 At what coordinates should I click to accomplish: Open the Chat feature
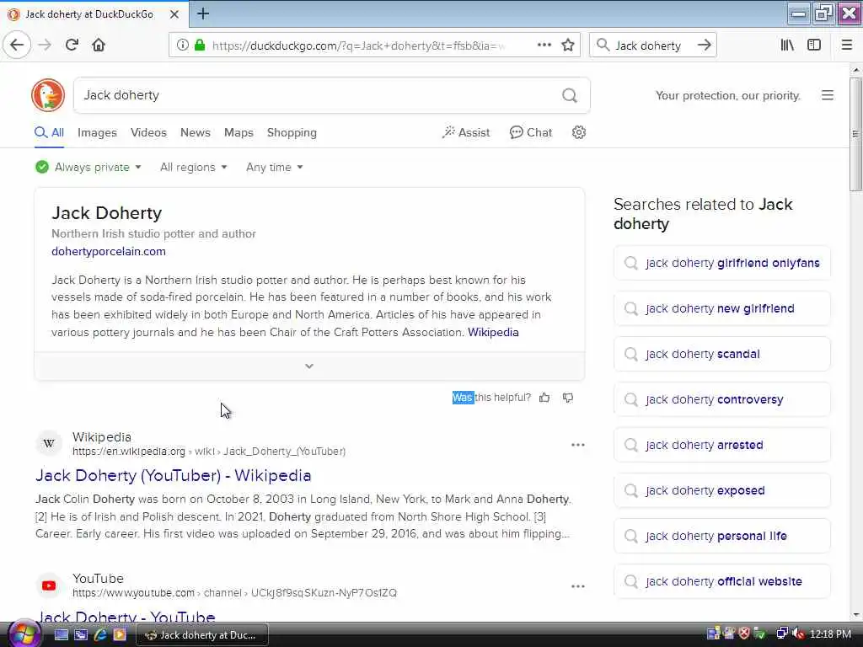[531, 132]
